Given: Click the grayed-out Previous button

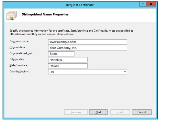Looking at the screenshot, I should click(76, 112).
